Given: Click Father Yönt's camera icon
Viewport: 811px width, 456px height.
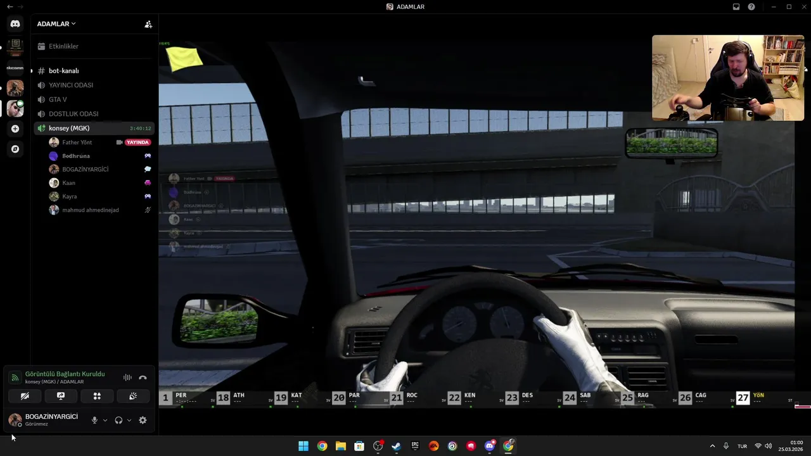Looking at the screenshot, I should coord(119,142).
